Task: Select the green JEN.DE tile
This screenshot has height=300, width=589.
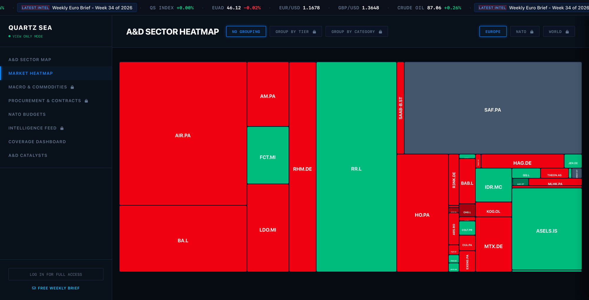Action: pyautogui.click(x=573, y=161)
